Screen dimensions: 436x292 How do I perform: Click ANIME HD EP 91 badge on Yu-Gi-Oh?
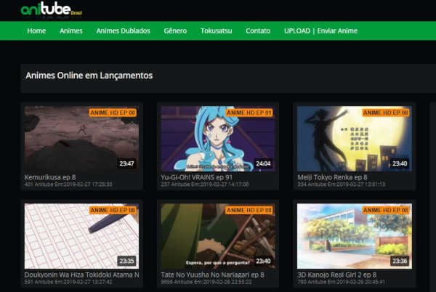(x=249, y=113)
